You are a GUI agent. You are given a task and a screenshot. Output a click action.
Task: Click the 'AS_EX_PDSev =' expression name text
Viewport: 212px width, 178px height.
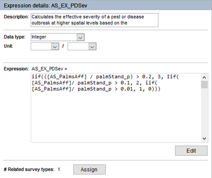(x=49, y=69)
